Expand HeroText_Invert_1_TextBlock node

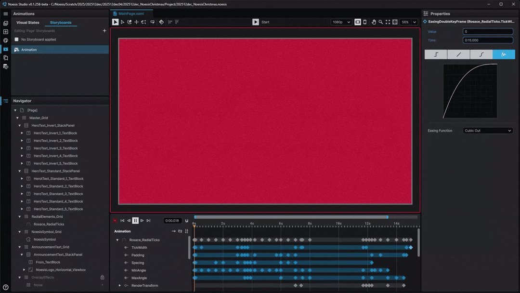coord(22,133)
